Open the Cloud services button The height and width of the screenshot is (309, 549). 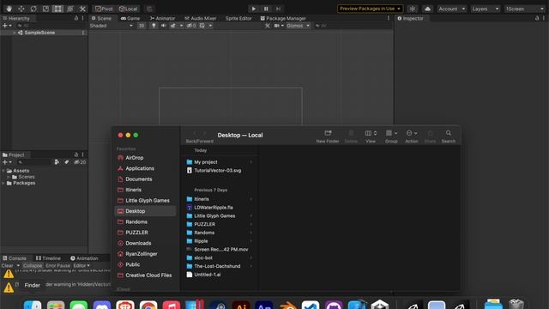click(427, 9)
